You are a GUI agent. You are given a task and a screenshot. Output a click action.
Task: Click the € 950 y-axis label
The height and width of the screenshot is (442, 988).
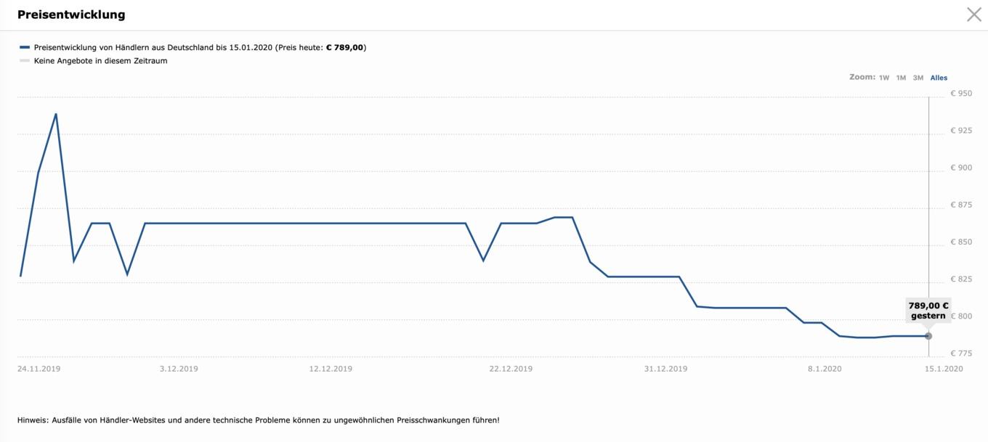click(961, 94)
